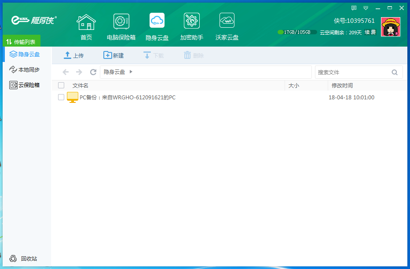Select 本地同步 in the left sidebar
This screenshot has height=269, width=410.
(x=25, y=70)
